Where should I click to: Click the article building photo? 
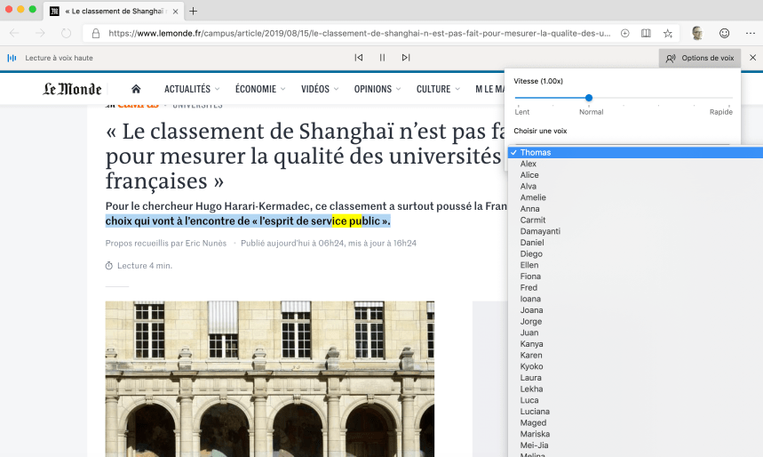click(x=269, y=379)
